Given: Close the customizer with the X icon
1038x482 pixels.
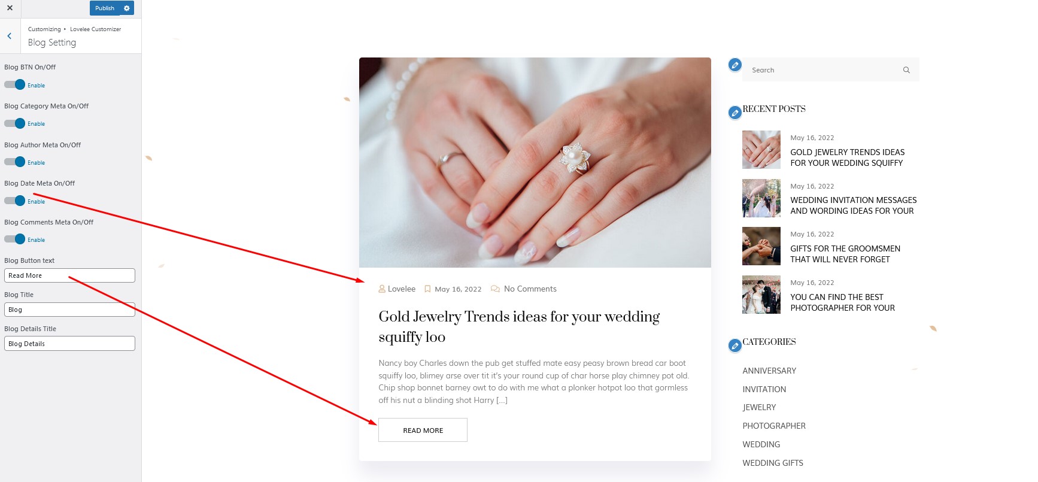Looking at the screenshot, I should click(10, 8).
